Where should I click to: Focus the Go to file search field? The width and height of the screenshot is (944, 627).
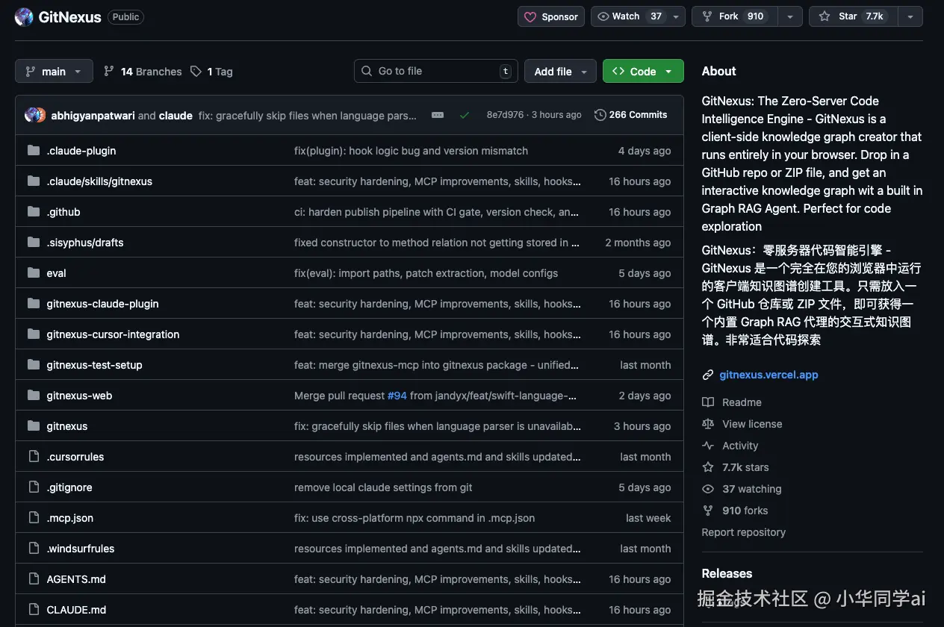click(x=436, y=71)
